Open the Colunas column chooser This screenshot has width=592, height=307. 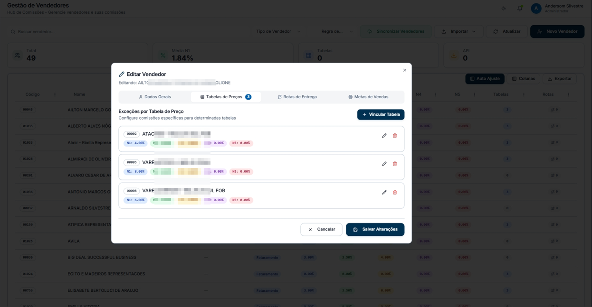point(523,79)
